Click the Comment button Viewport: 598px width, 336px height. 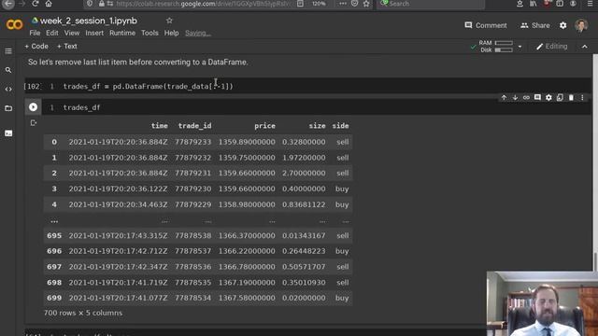(x=486, y=25)
